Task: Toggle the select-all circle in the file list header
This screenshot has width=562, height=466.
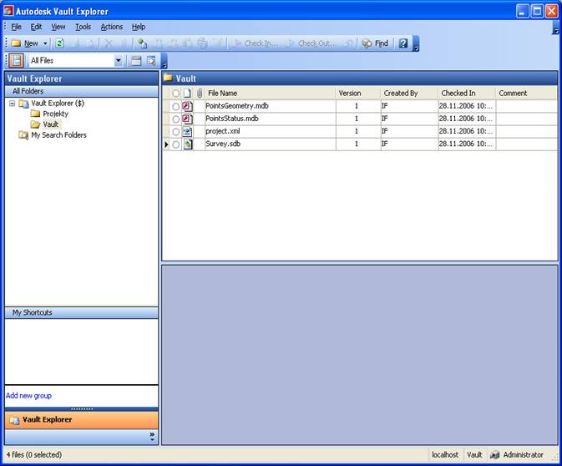Action: [175, 94]
